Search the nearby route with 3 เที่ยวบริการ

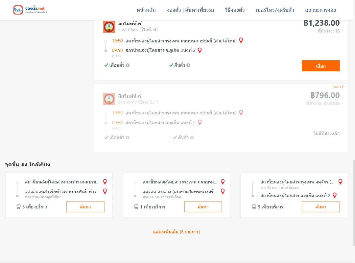[x=320, y=207]
